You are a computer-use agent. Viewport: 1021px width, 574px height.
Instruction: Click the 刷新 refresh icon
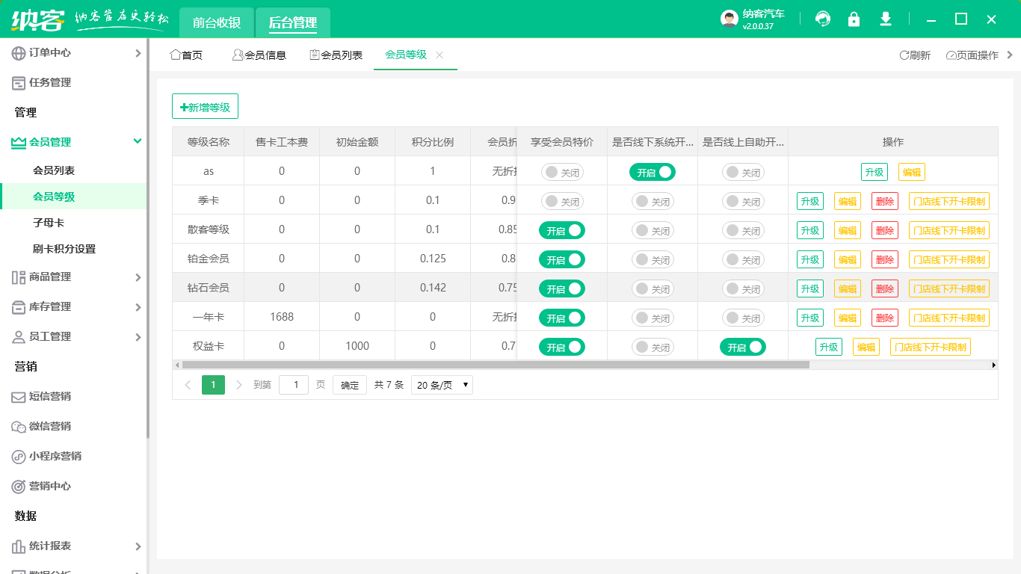916,55
